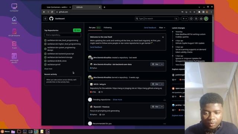Open a new browser tab

tap(104, 7)
